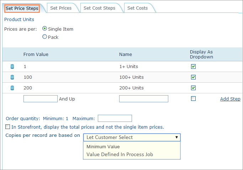Uncheck Display As Dropdown for 100+ Units
The height and width of the screenshot is (170, 243).
coord(193,77)
